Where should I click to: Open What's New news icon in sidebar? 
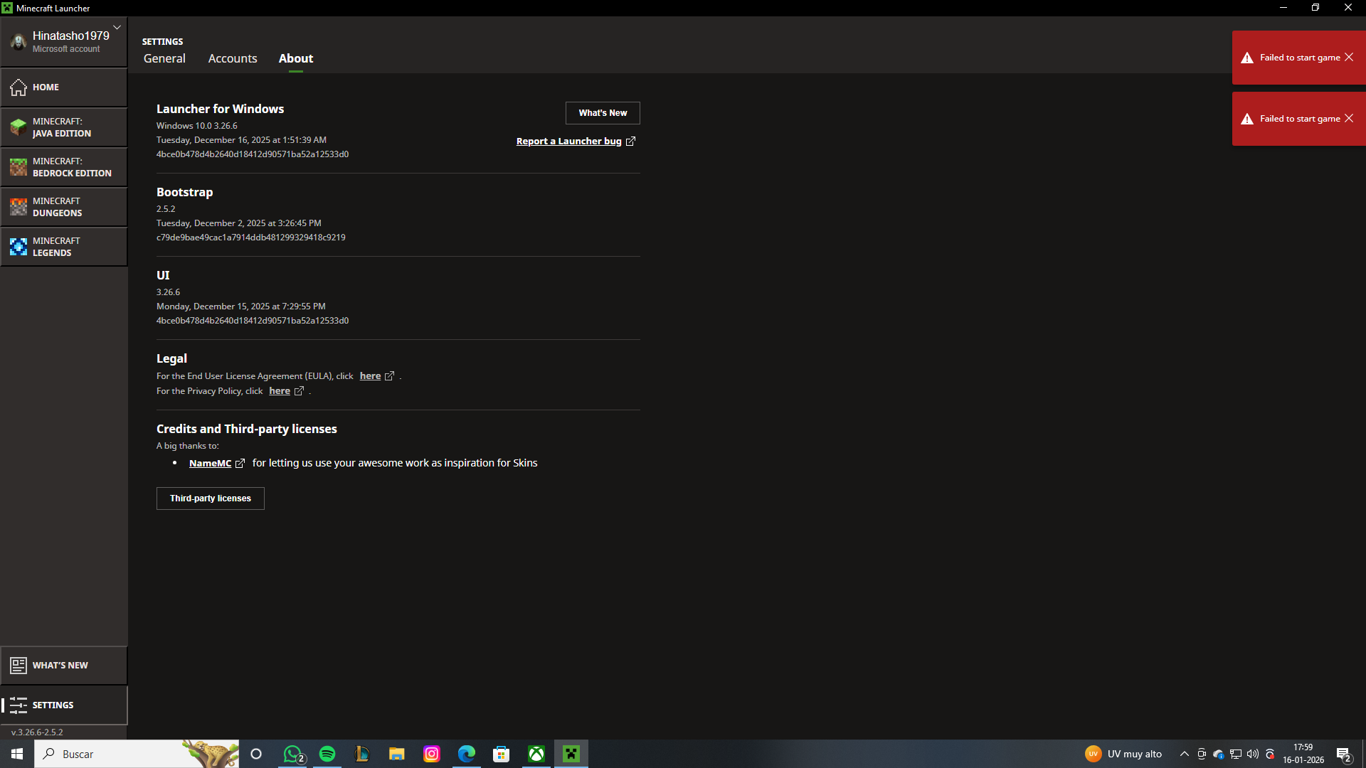(18, 666)
